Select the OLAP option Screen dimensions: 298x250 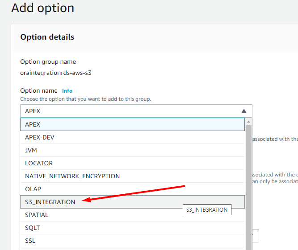[x=132, y=189]
